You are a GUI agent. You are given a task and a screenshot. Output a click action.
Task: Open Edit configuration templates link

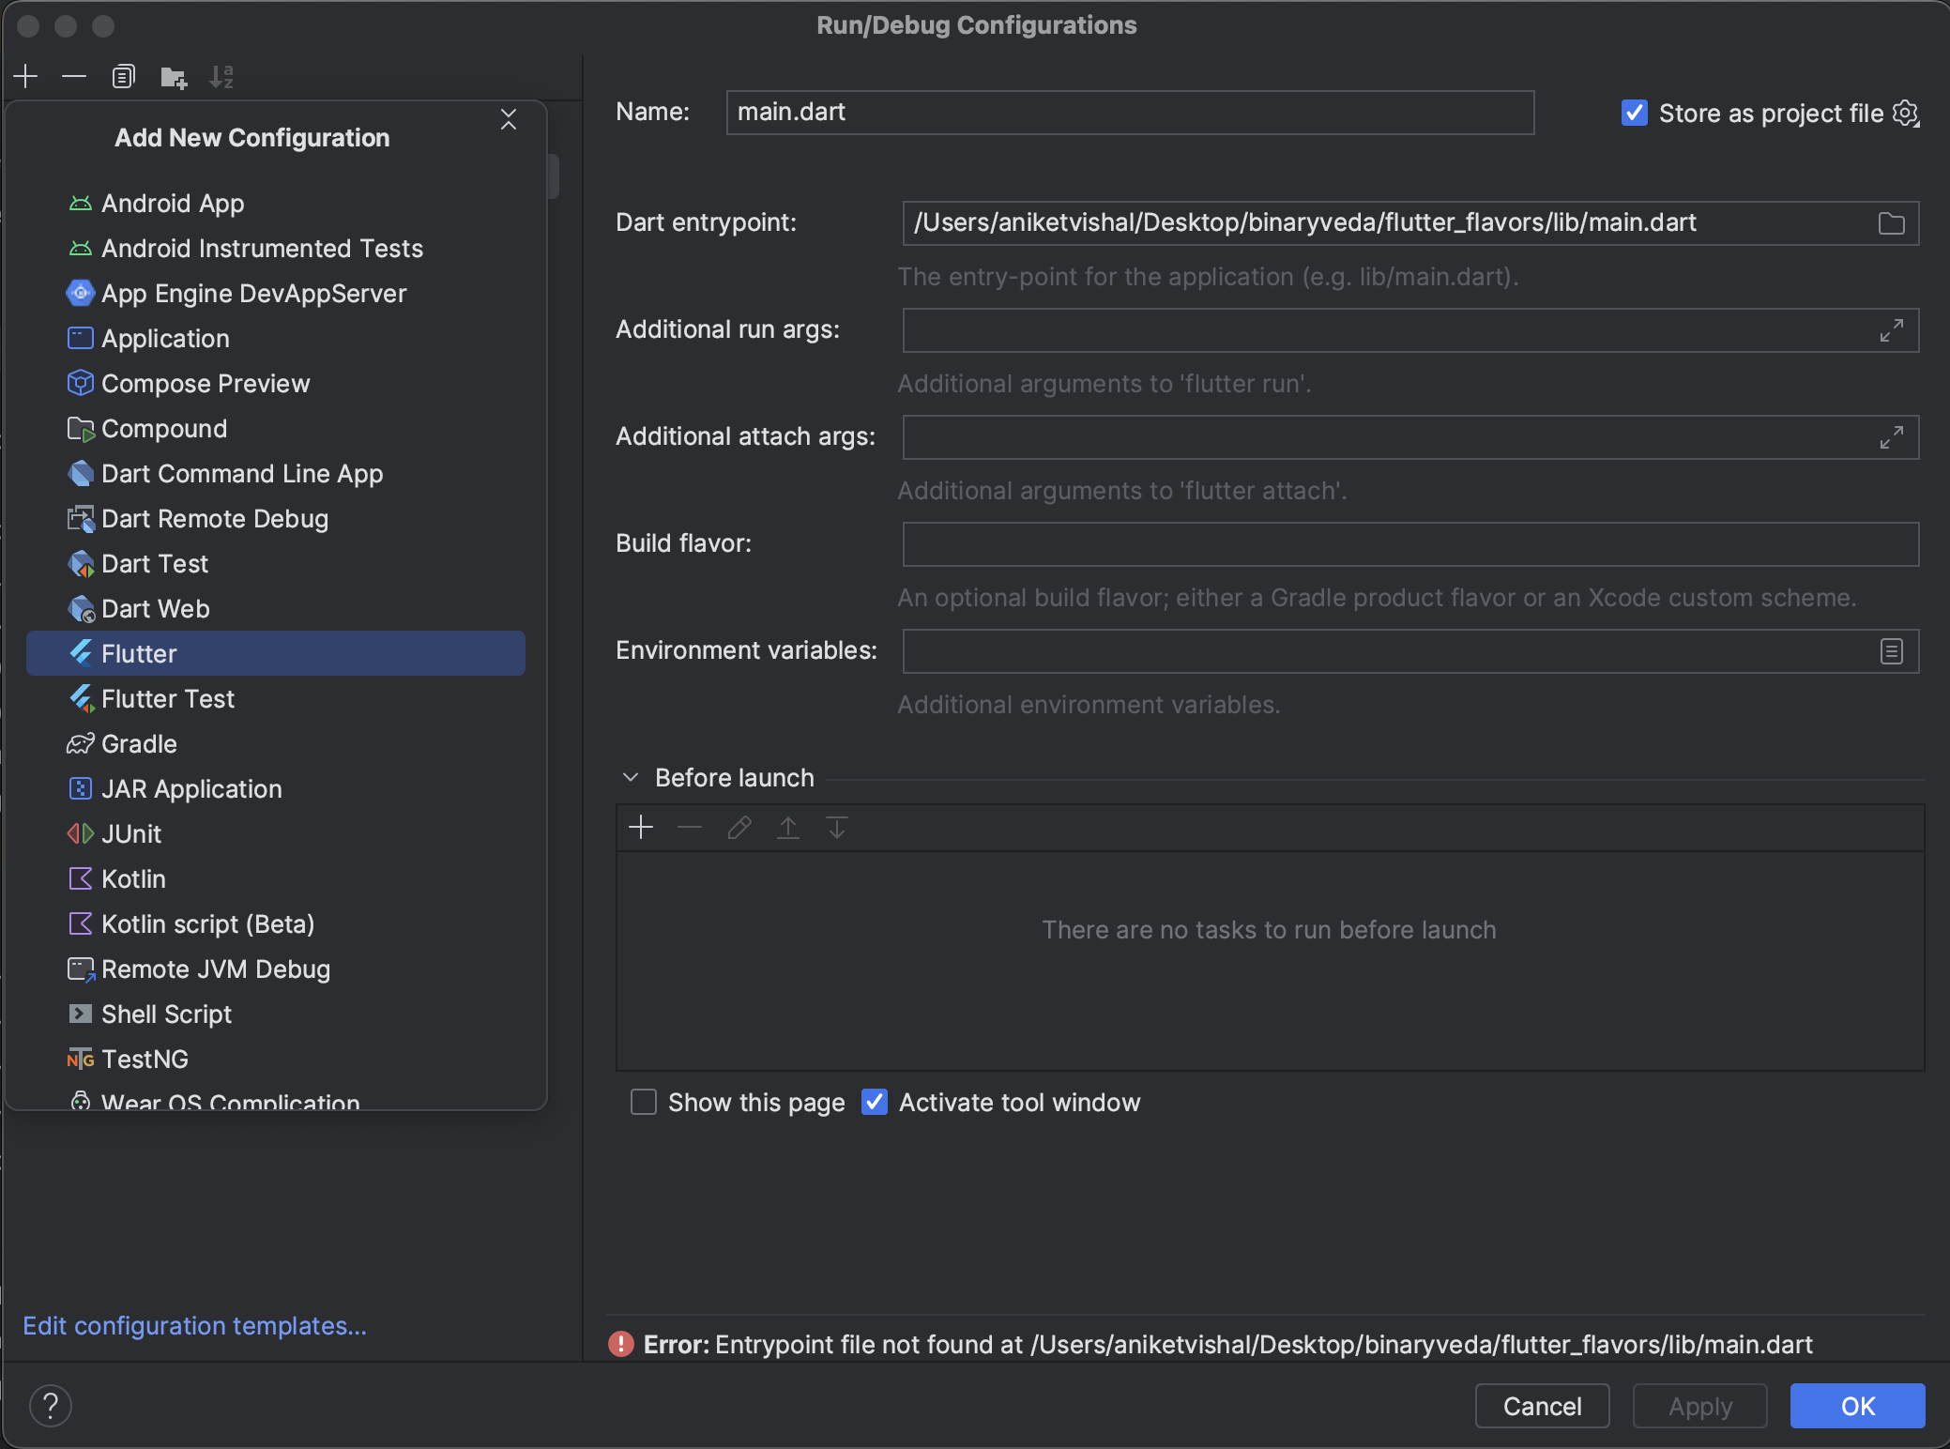[x=194, y=1326]
